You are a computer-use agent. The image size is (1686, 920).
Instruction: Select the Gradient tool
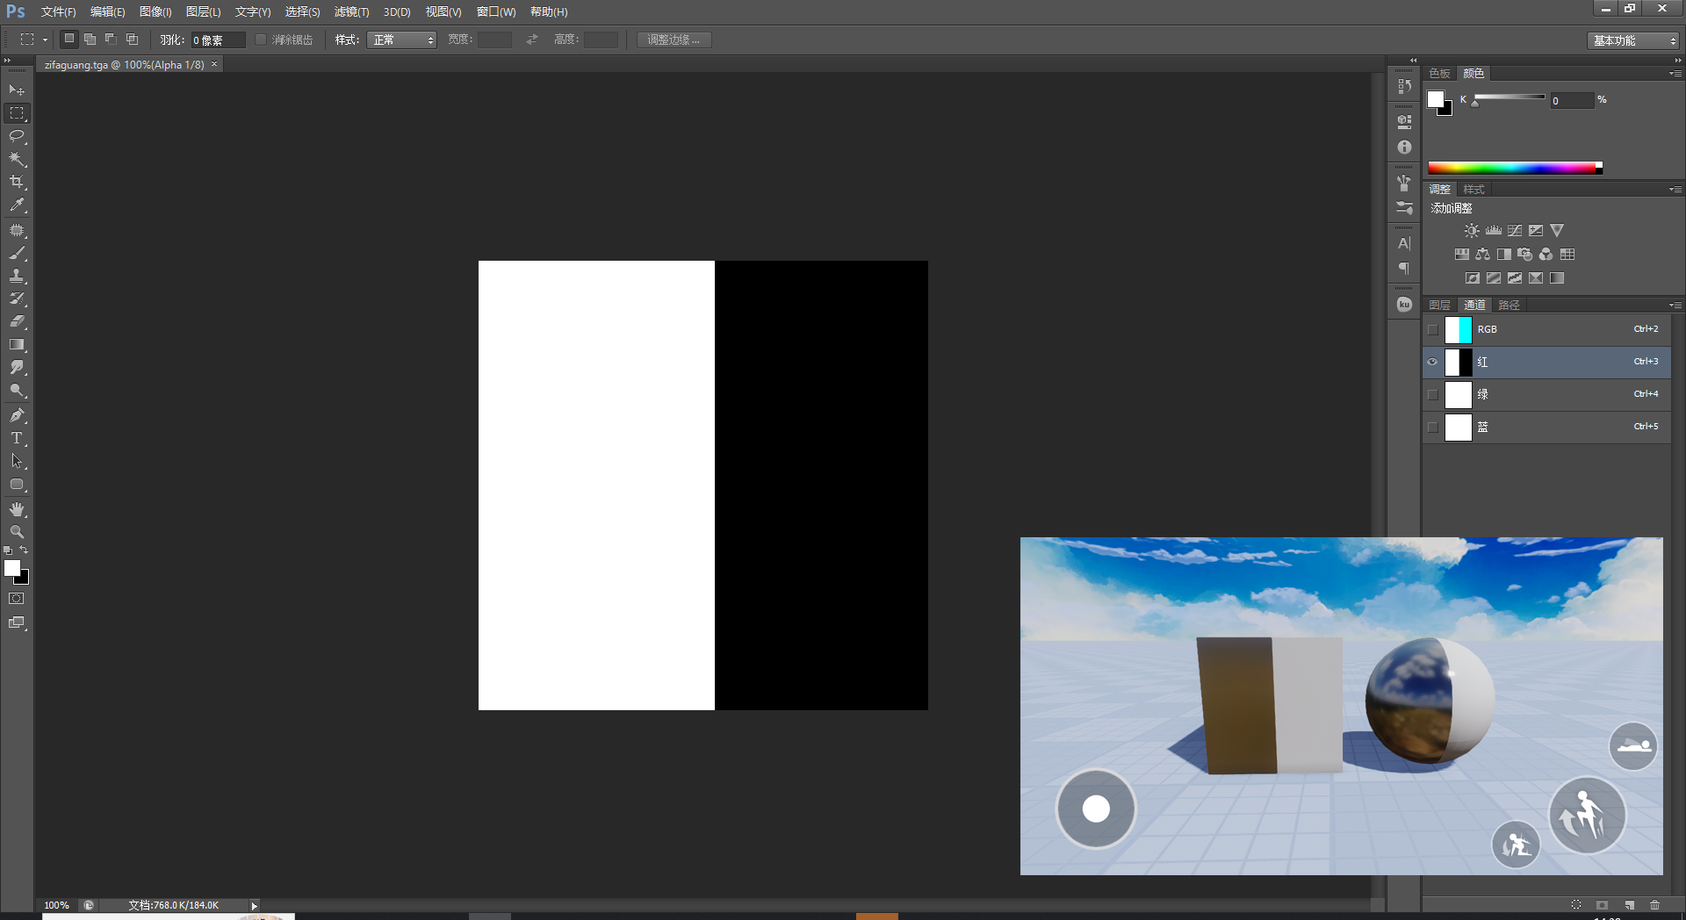point(17,344)
